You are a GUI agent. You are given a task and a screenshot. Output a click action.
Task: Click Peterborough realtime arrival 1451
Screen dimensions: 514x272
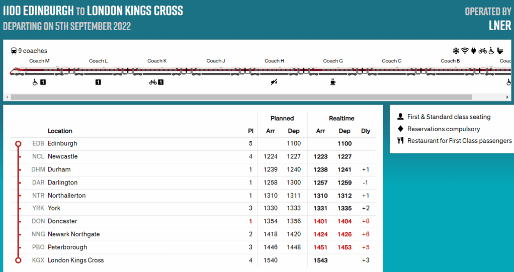320,247
